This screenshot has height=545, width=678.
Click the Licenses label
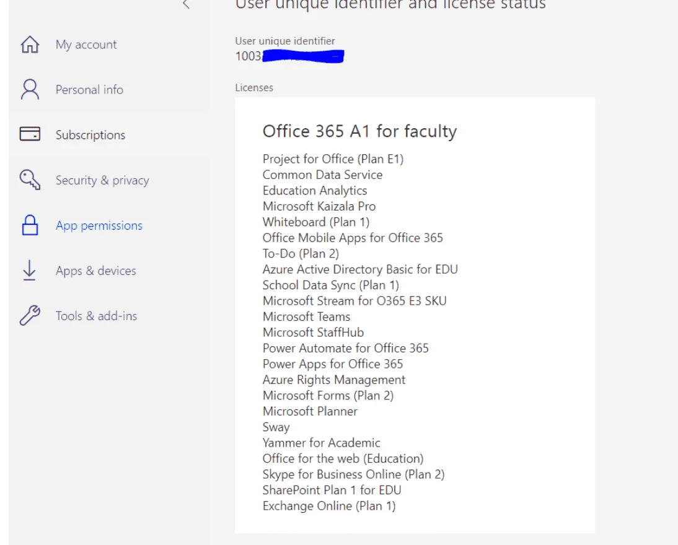tap(254, 88)
